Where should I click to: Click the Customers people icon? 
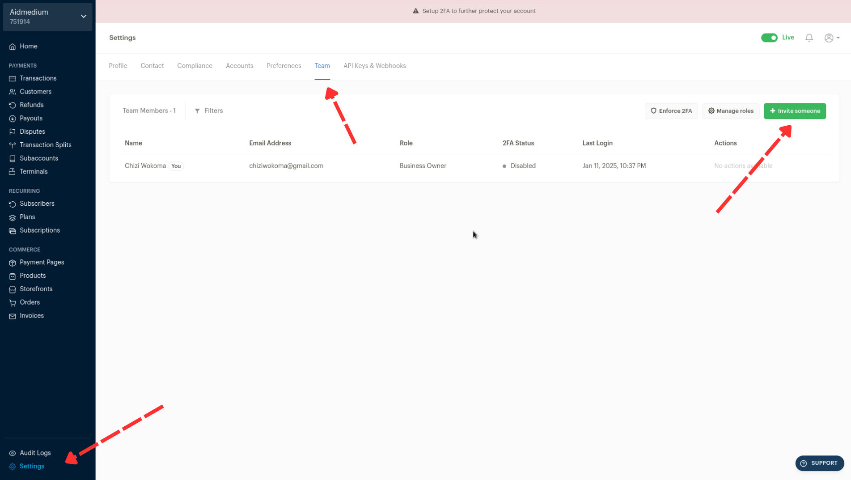(x=13, y=92)
